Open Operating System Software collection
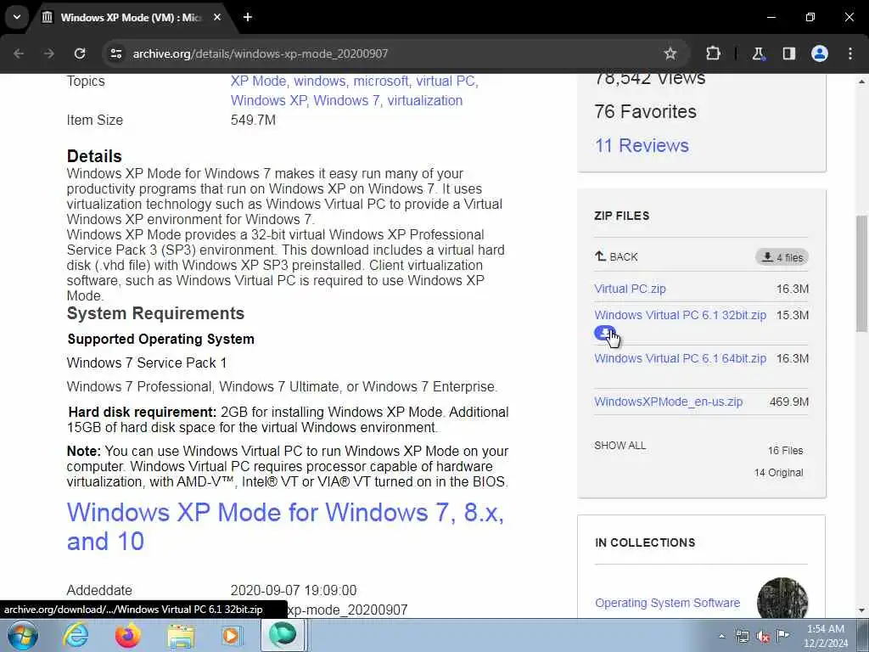Viewport: 869px width, 652px height. tap(667, 603)
